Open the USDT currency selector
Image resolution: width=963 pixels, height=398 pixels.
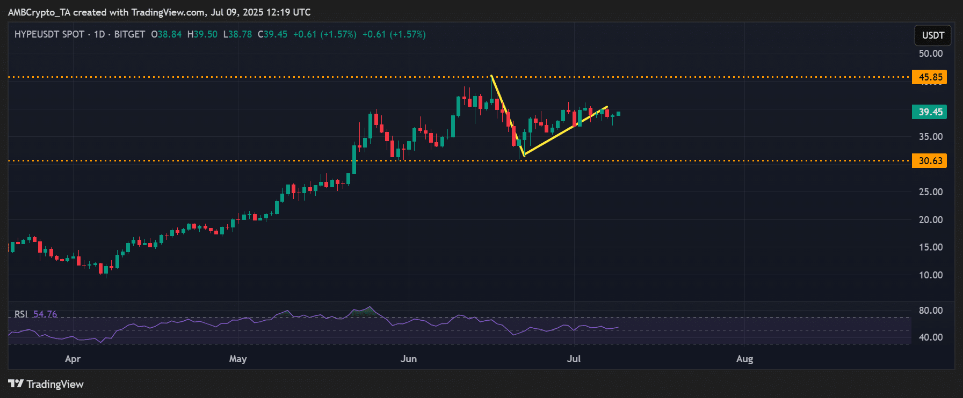pyautogui.click(x=933, y=35)
